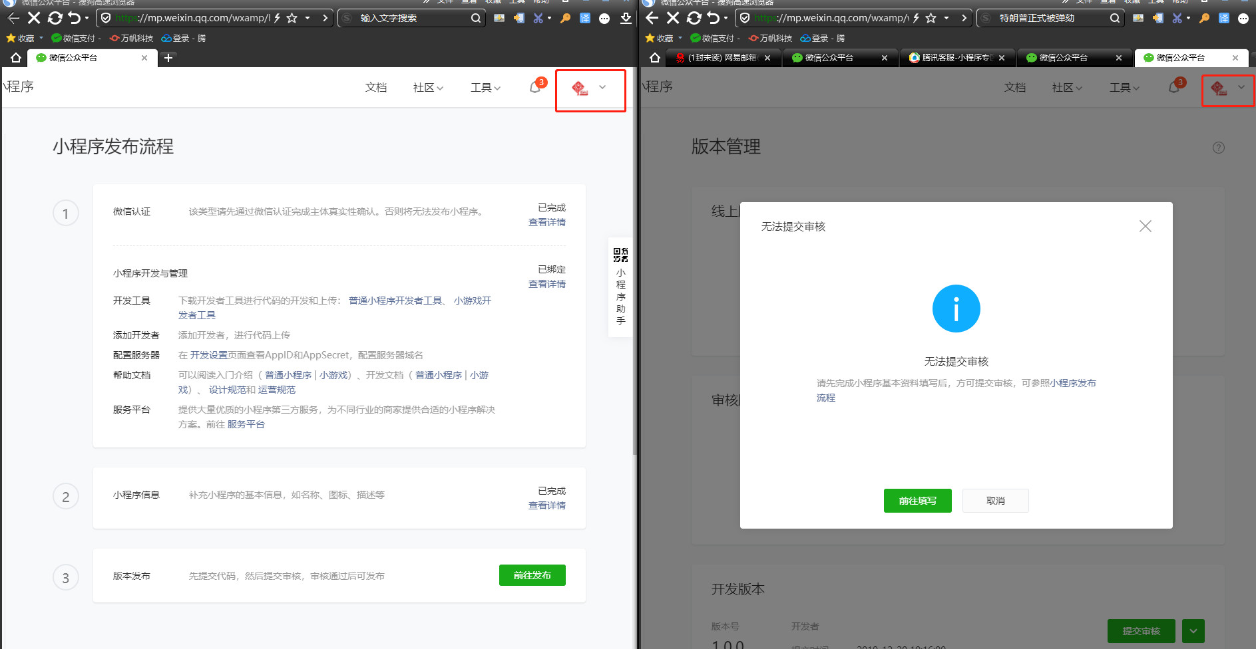This screenshot has width=1256, height=649.
Task: Open the 运营规范 link
Action: [277, 390]
